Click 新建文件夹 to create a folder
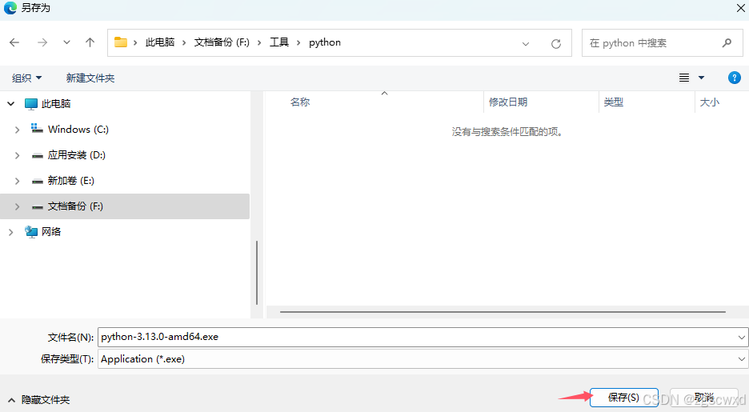The width and height of the screenshot is (749, 412). tap(90, 78)
